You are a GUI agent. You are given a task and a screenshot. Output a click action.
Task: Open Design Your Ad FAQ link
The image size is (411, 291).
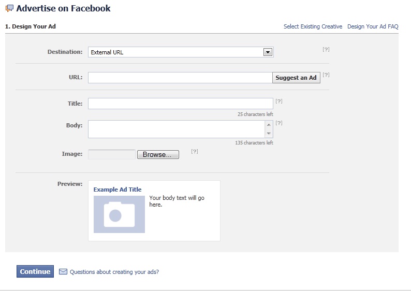tap(373, 26)
